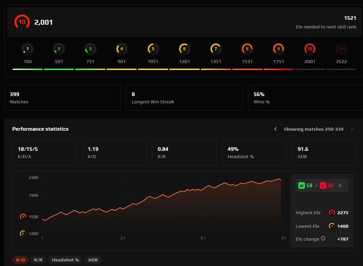This screenshot has height=266, width=363.
Task: Select the skill level 10 badge above 2001
Action: [x=310, y=49]
